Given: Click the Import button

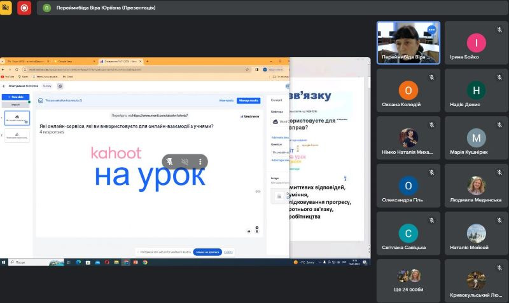Looking at the screenshot, I should (x=15, y=105).
